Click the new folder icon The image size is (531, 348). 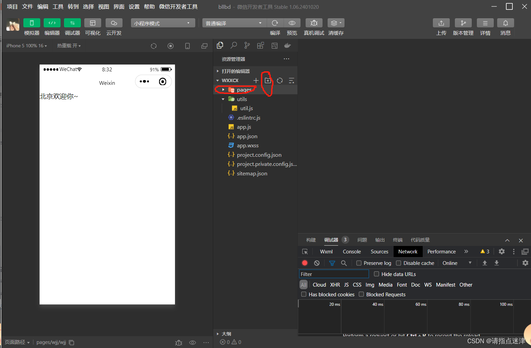(268, 80)
